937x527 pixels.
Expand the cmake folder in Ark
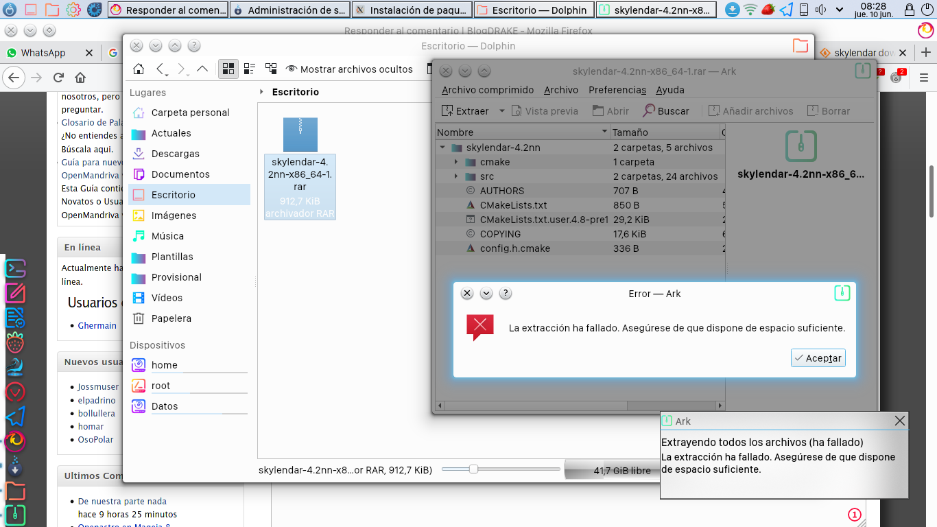tap(456, 162)
